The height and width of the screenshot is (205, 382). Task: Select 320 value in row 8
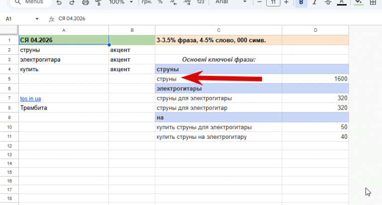(315, 108)
